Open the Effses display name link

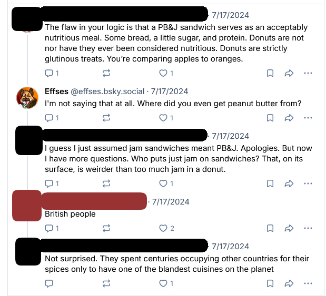(56, 91)
